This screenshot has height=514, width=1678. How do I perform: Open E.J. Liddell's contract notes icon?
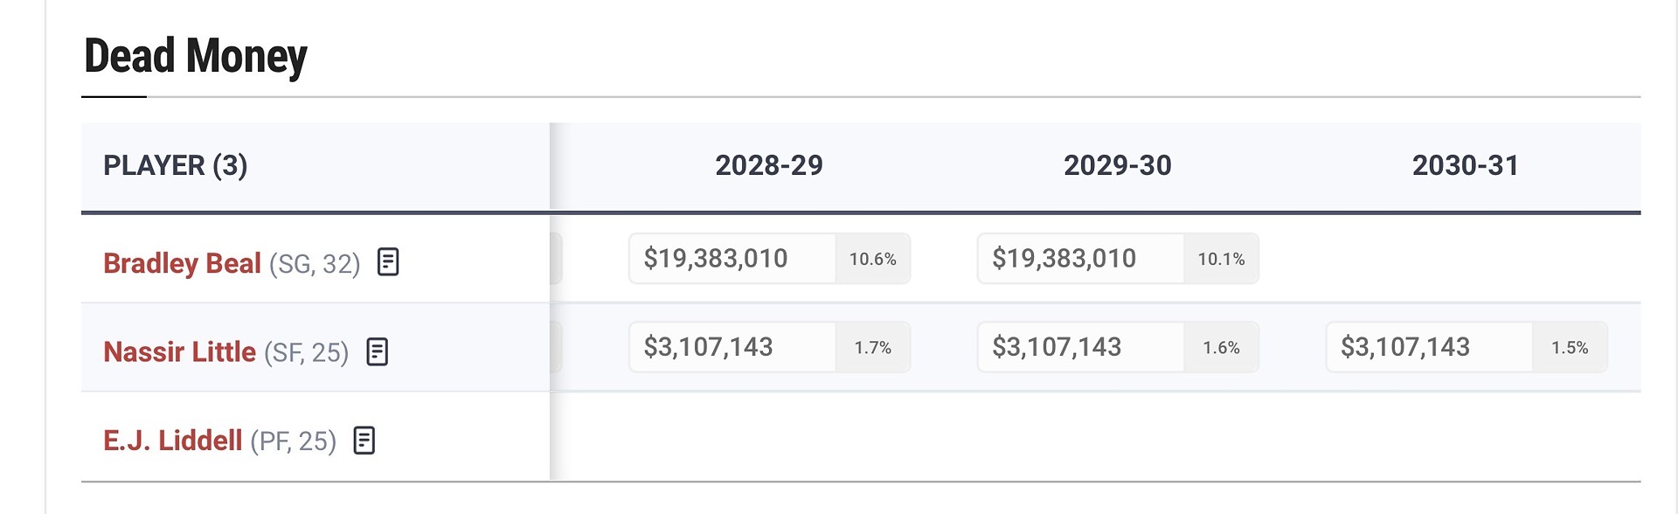pyautogui.click(x=364, y=441)
